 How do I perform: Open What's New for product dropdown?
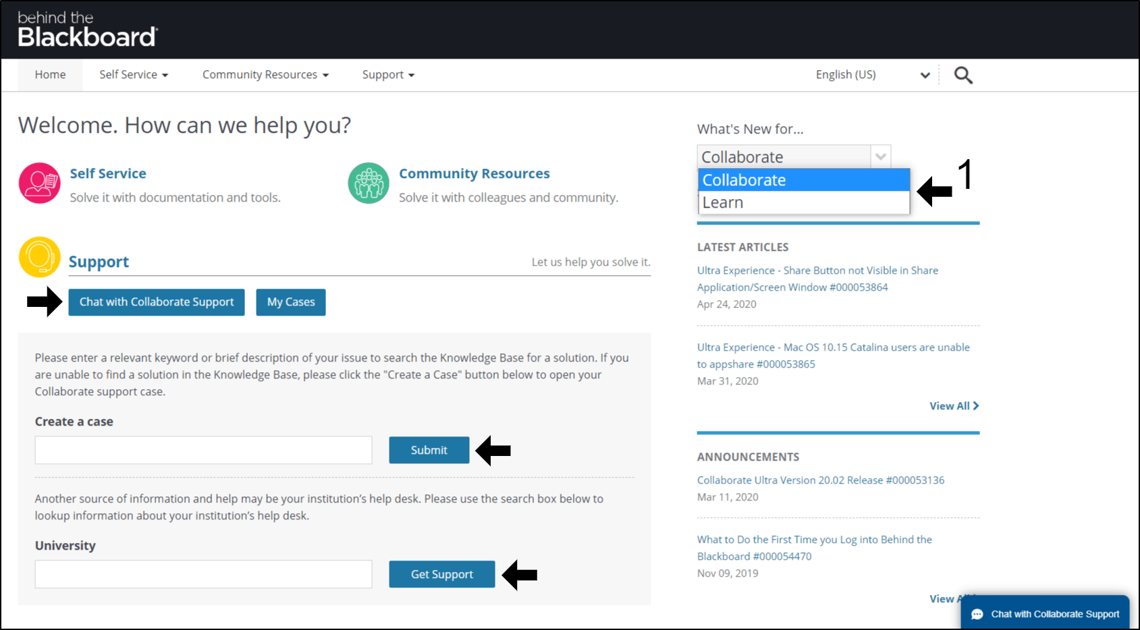pos(794,156)
